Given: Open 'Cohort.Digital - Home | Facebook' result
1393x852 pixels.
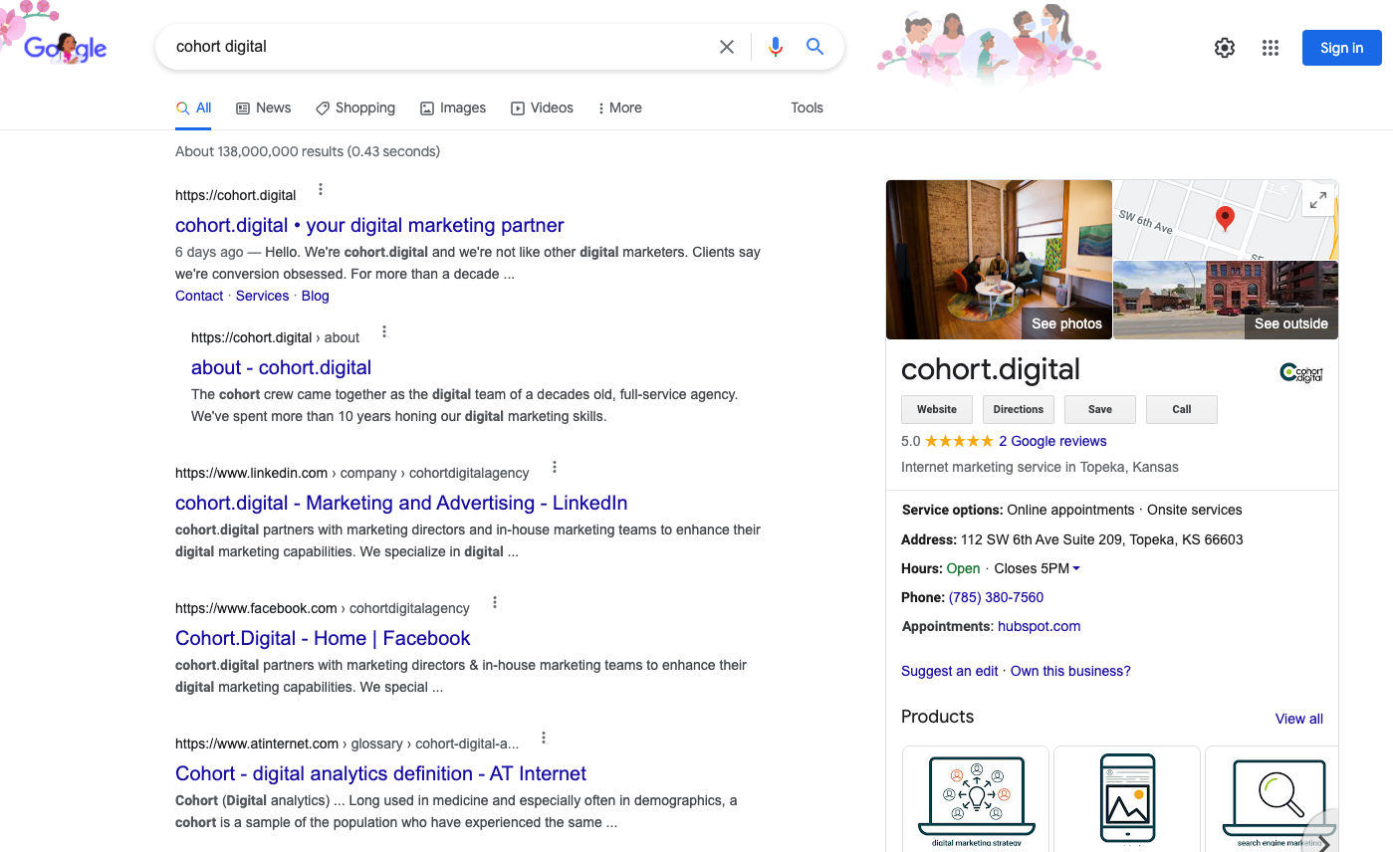Looking at the screenshot, I should point(323,638).
